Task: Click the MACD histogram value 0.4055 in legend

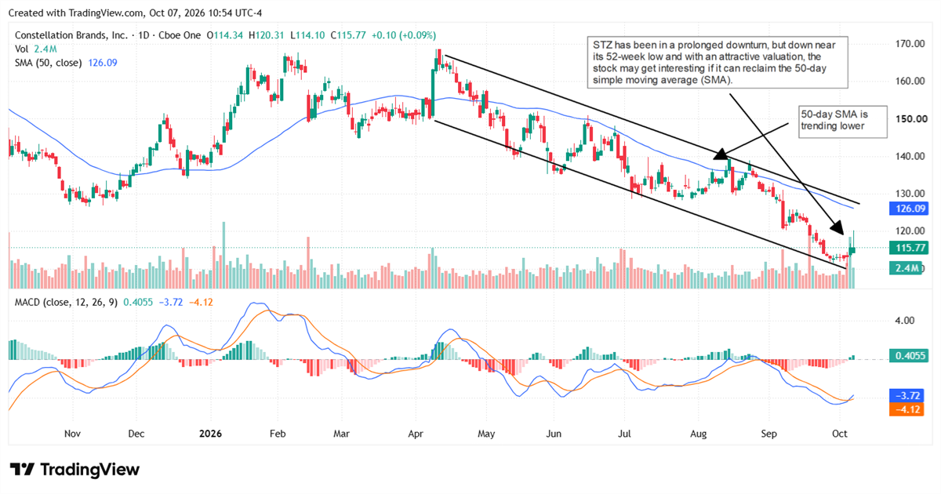Action: coord(138,302)
